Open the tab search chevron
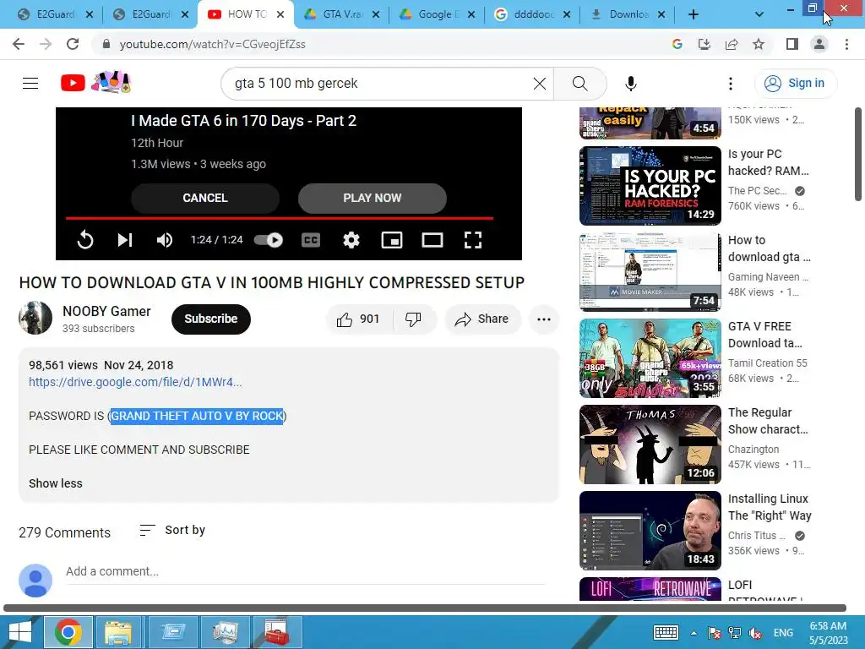 [x=759, y=14]
